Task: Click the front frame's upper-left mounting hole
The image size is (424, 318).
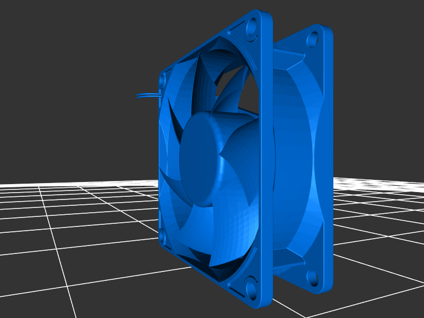Action: [x=163, y=79]
